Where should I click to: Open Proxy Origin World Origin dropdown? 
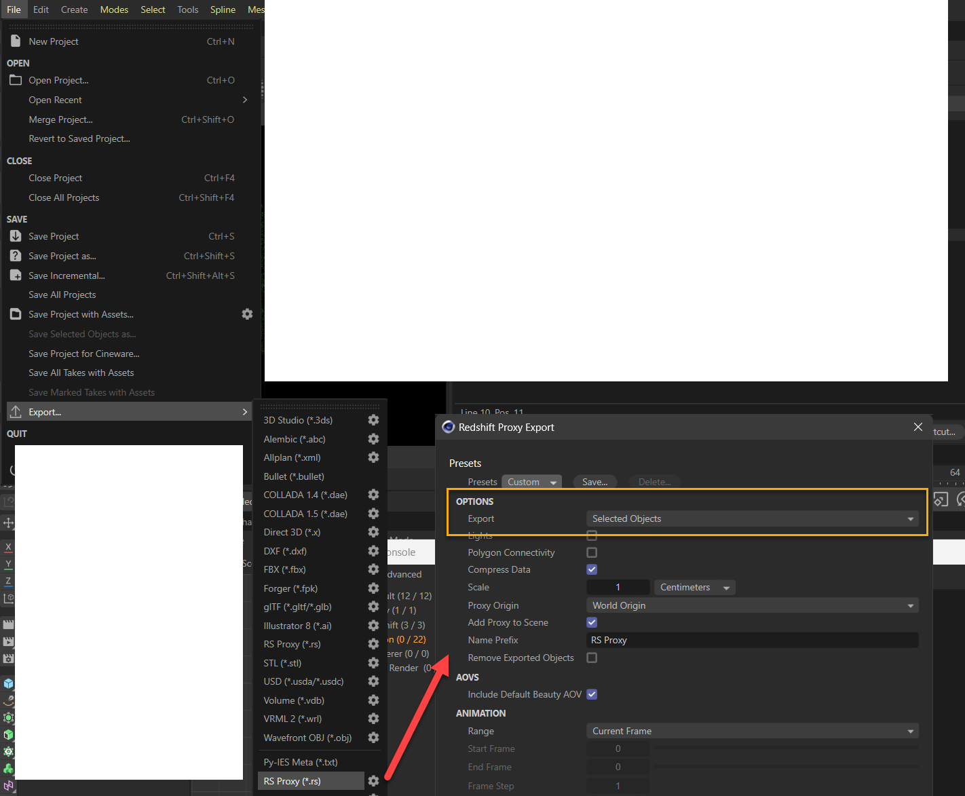(752, 605)
